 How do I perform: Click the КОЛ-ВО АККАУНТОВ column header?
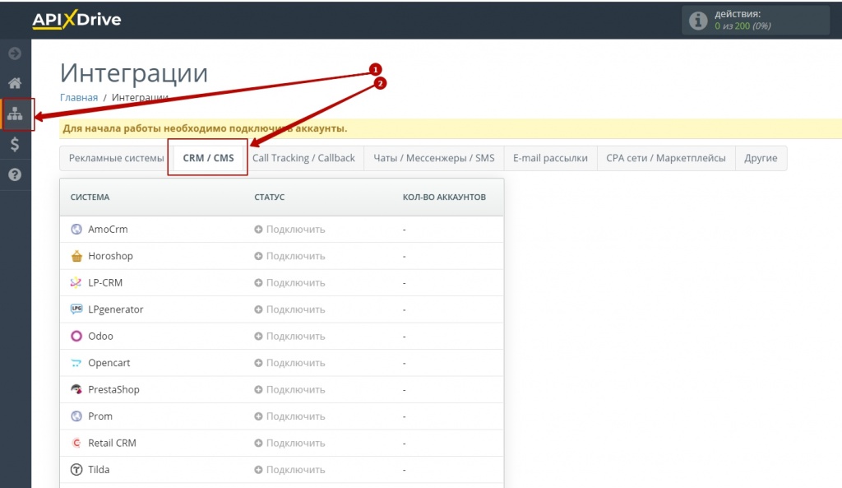coord(445,198)
